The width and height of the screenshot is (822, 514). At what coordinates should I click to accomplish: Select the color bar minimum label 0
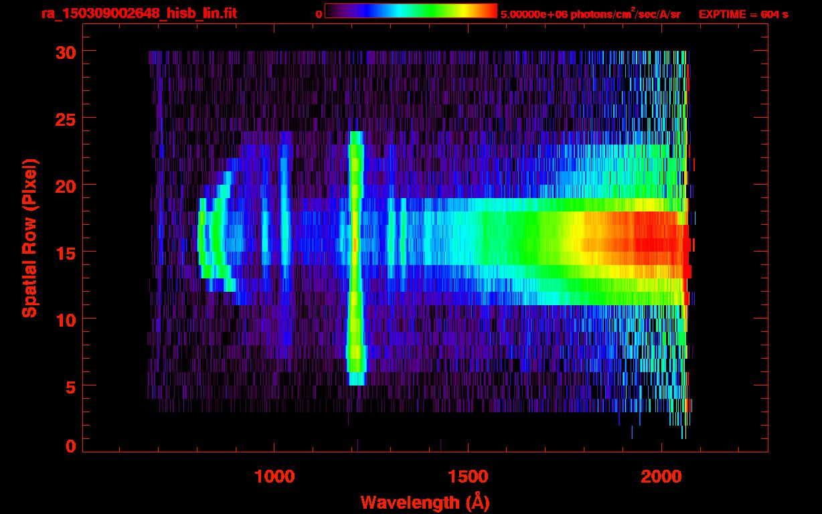[x=319, y=13]
